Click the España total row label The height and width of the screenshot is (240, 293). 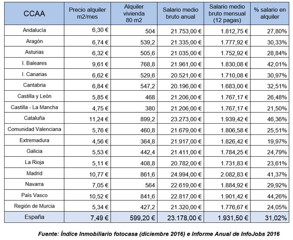(x=34, y=217)
